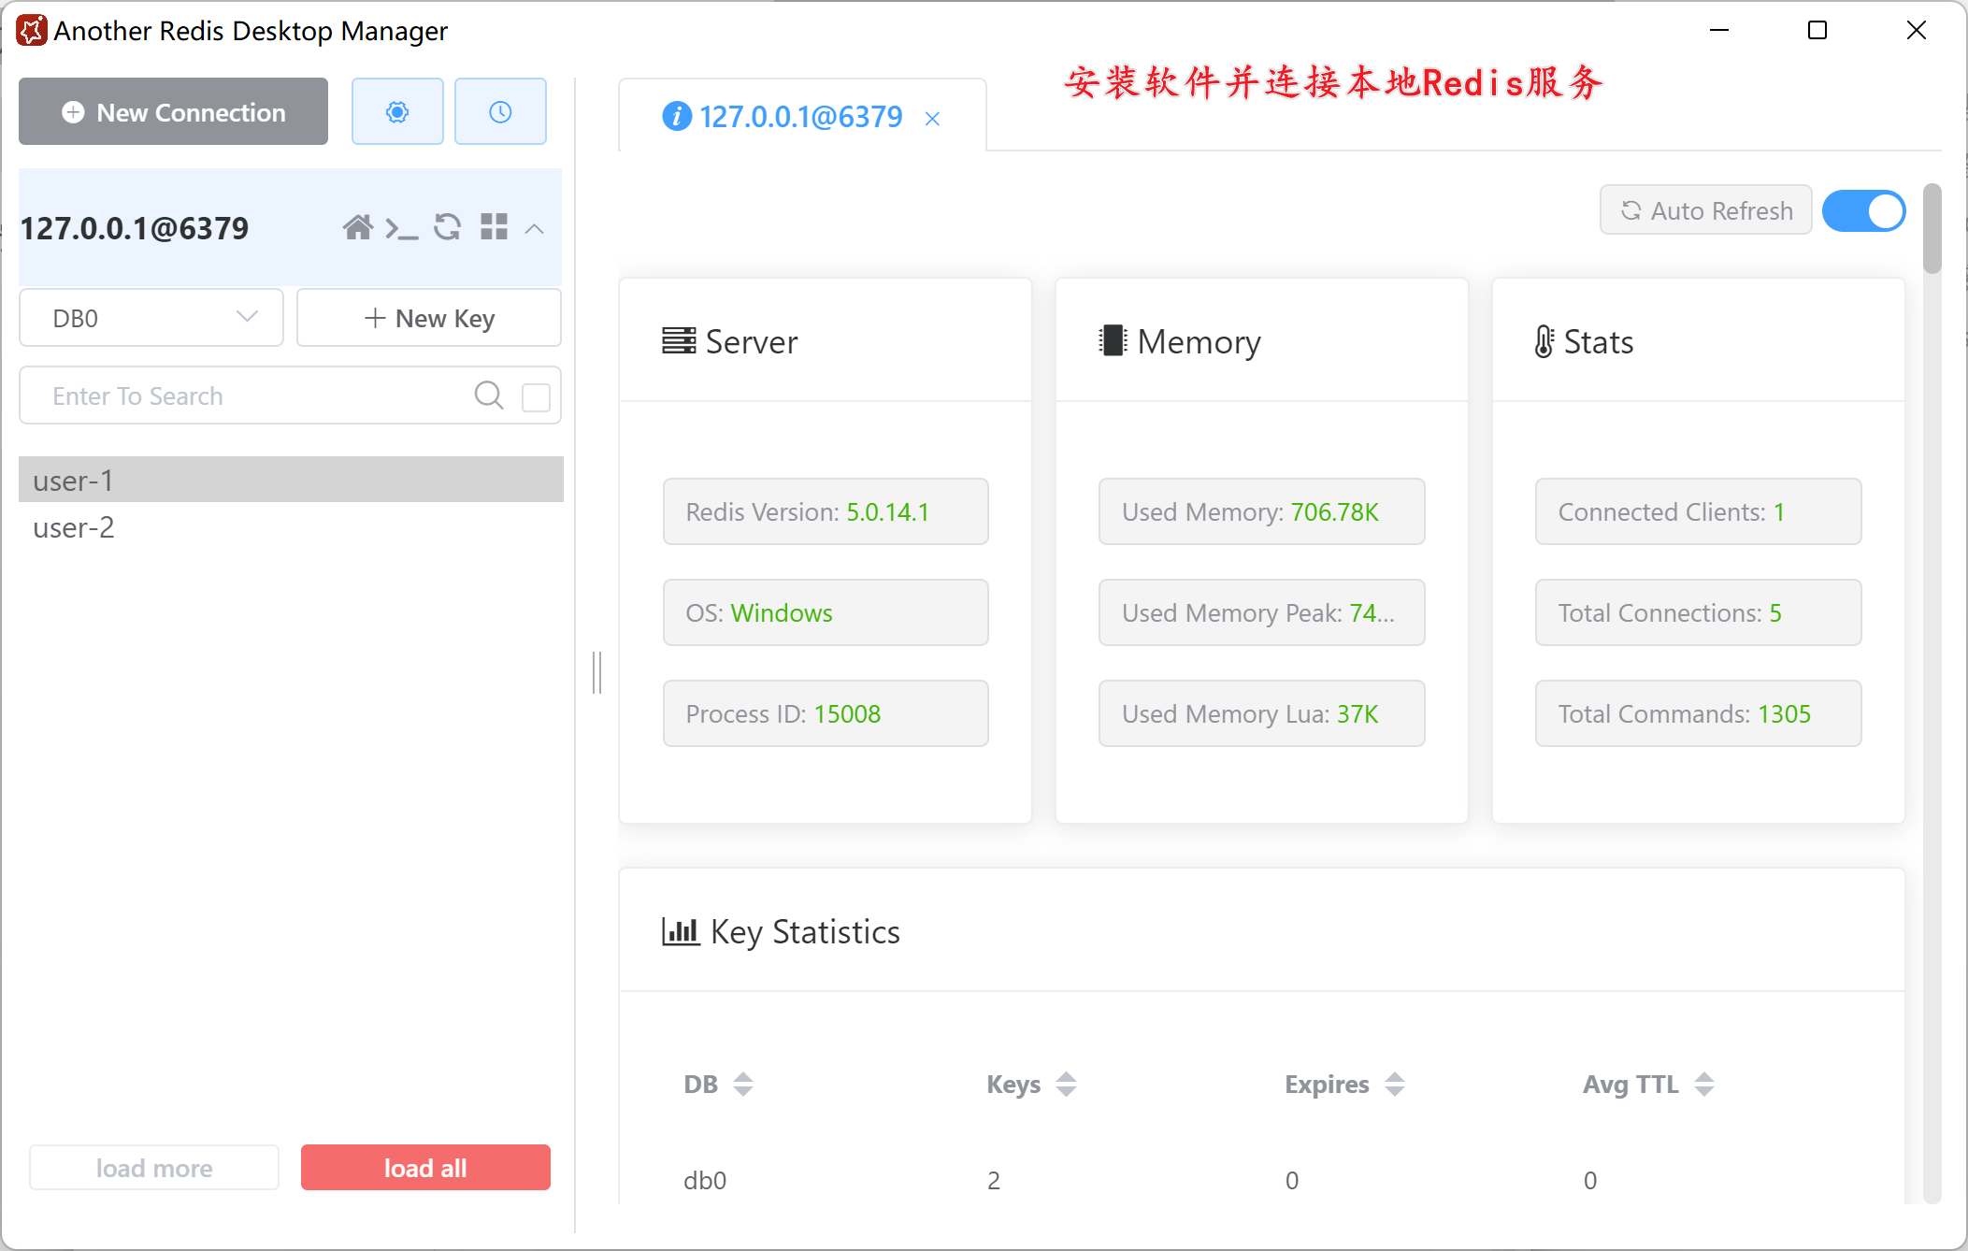Select the user-2 key

click(291, 527)
